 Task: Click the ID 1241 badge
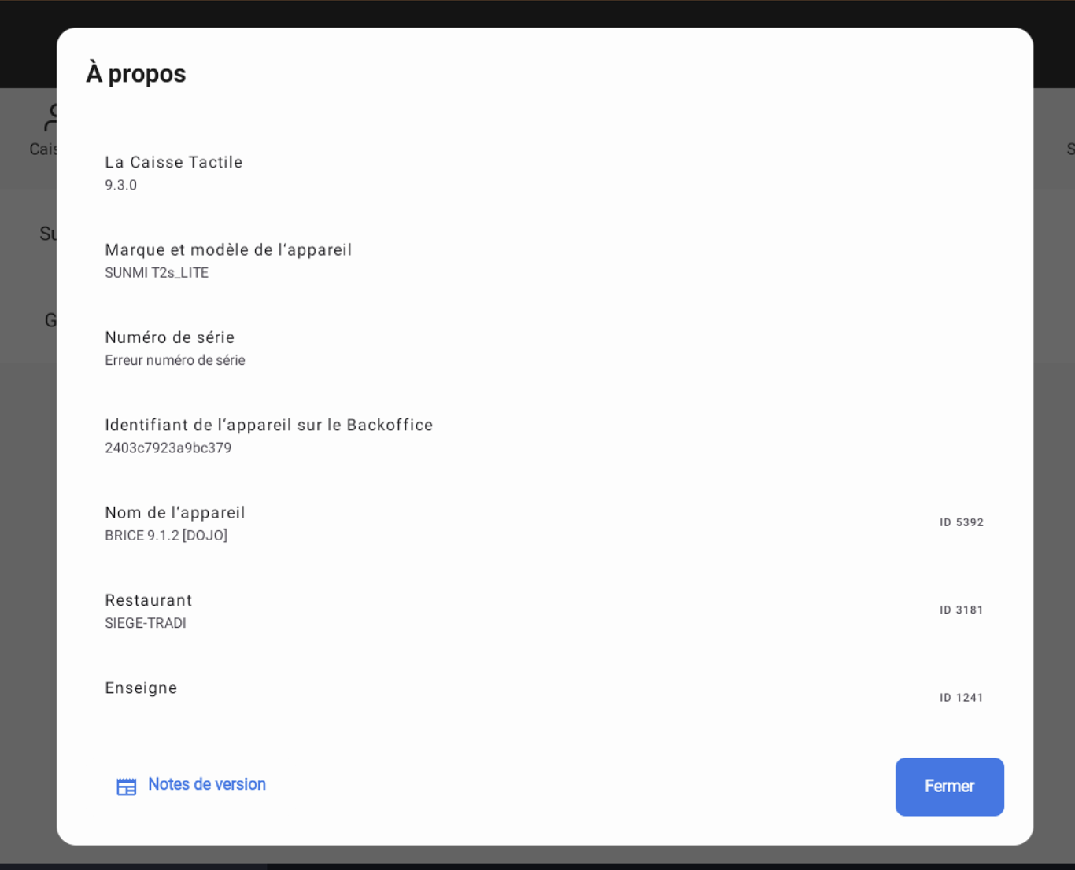pyautogui.click(x=961, y=698)
